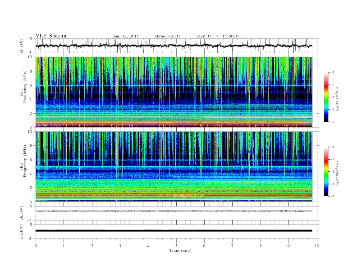
Task: Click the "-3" tick on ch.1 color bar
Action: tap(333, 73)
